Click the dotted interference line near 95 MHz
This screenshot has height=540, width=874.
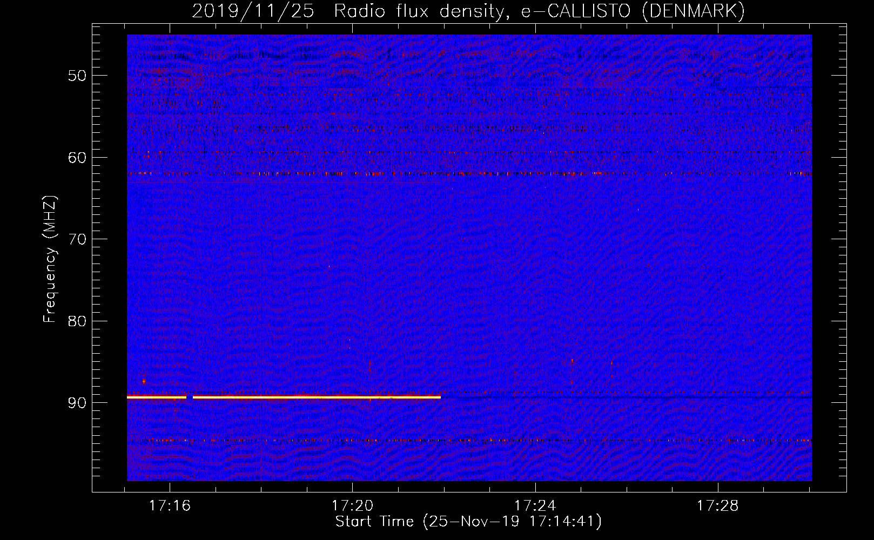(x=469, y=441)
